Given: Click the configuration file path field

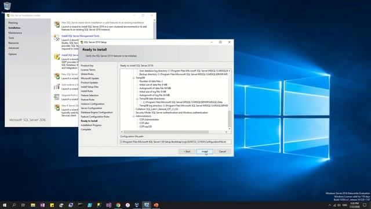Looking at the screenshot, I should coord(176,142).
